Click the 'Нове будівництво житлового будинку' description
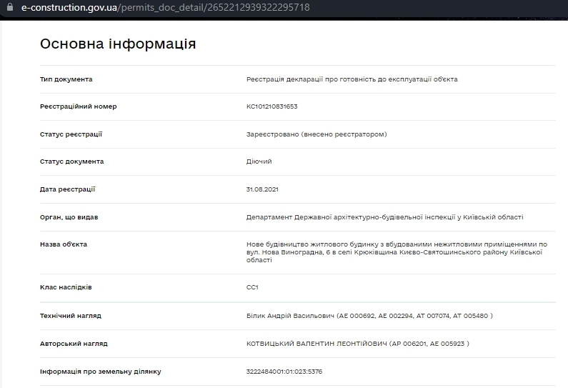 coord(397,252)
